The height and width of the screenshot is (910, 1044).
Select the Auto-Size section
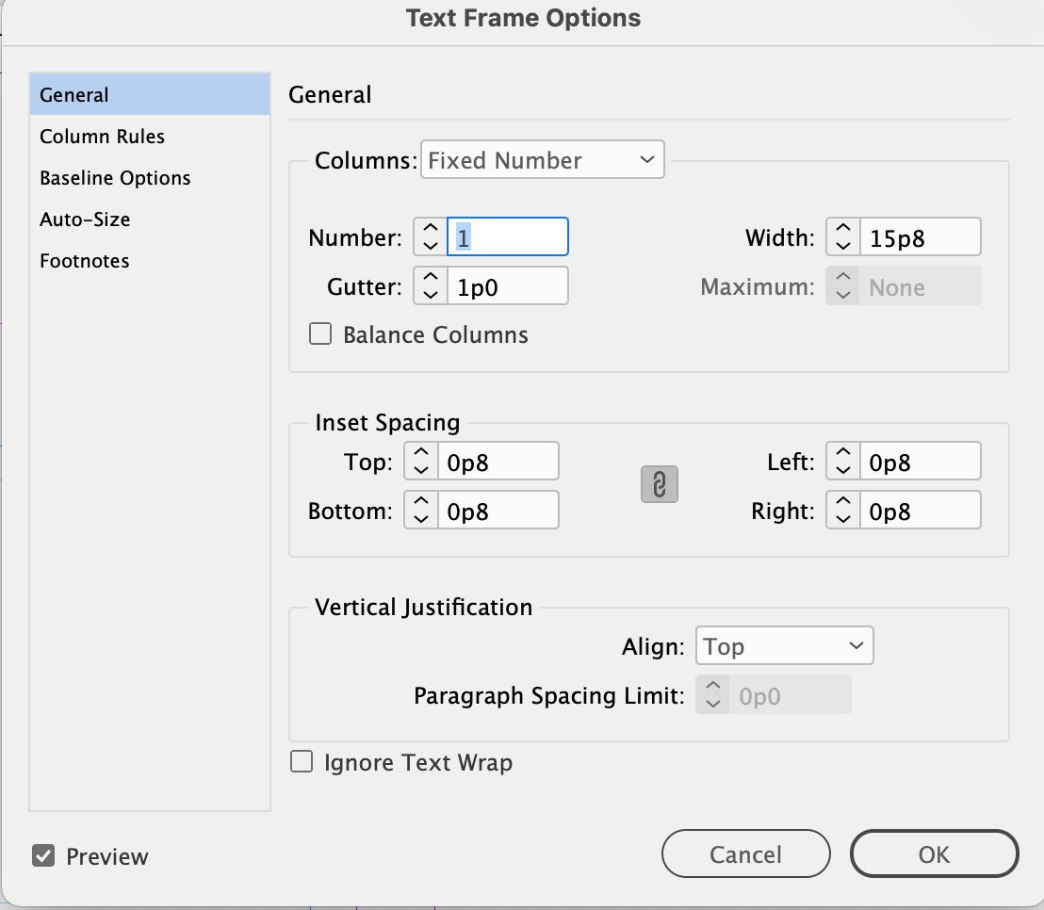point(85,219)
